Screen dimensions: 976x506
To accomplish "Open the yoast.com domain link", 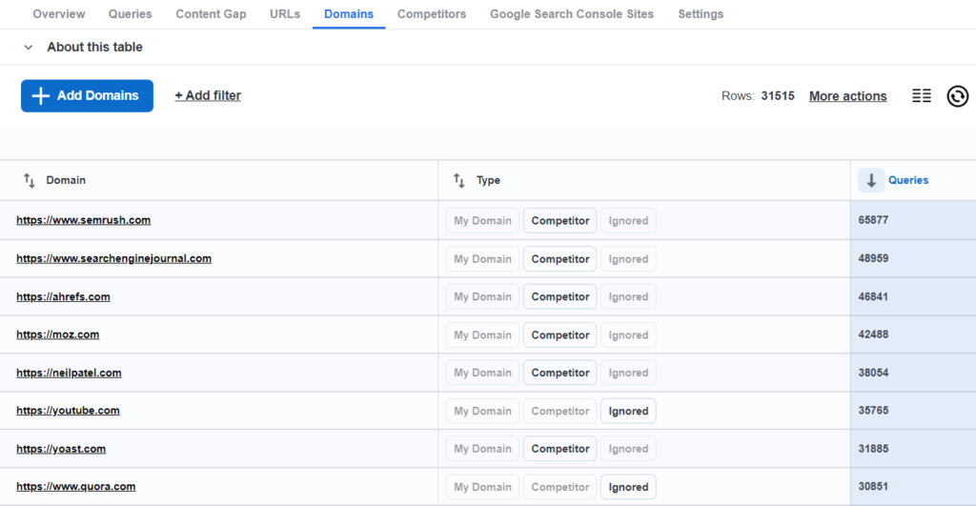I will click(x=61, y=449).
